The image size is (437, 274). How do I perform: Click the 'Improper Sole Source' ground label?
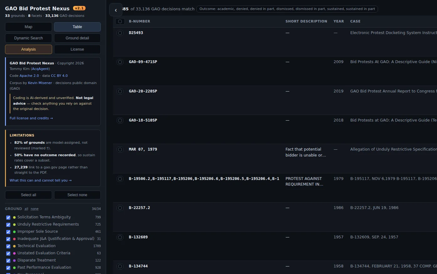[x=38, y=232]
